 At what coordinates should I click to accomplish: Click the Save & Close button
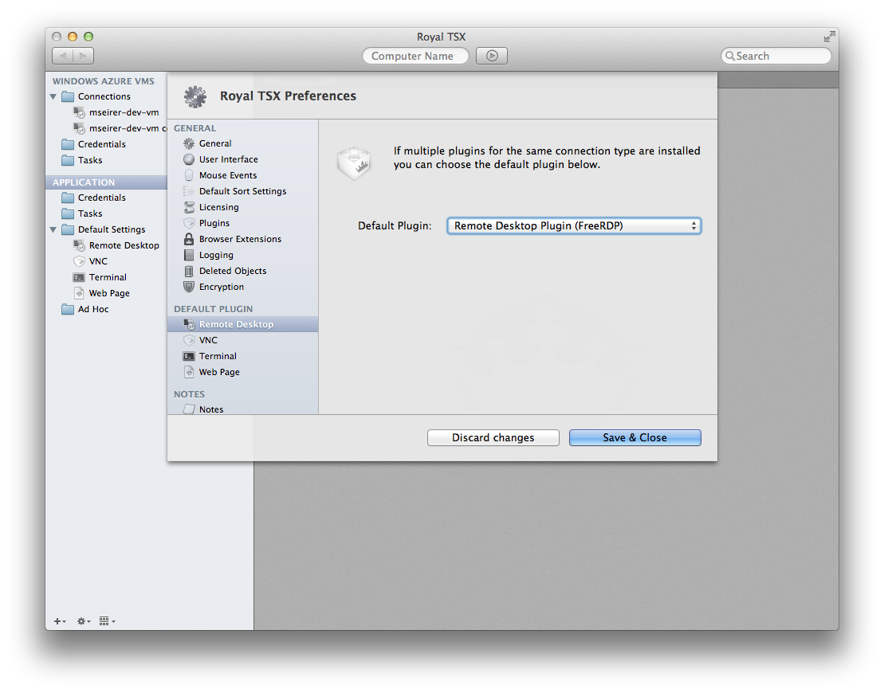point(635,438)
